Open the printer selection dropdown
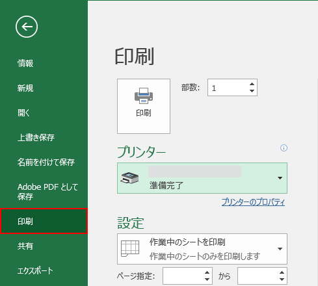The image size is (318, 286). tap(202, 178)
